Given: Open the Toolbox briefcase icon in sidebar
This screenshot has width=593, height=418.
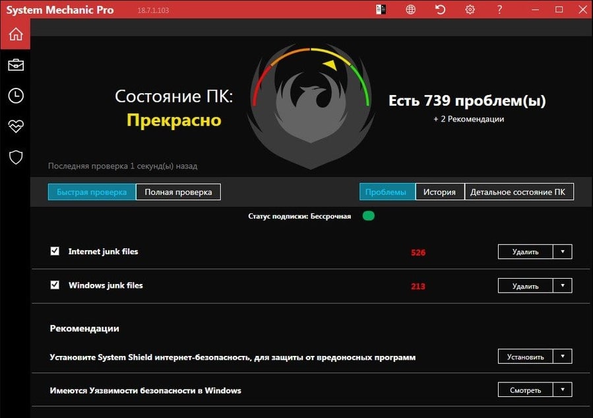Looking at the screenshot, I should tap(15, 65).
